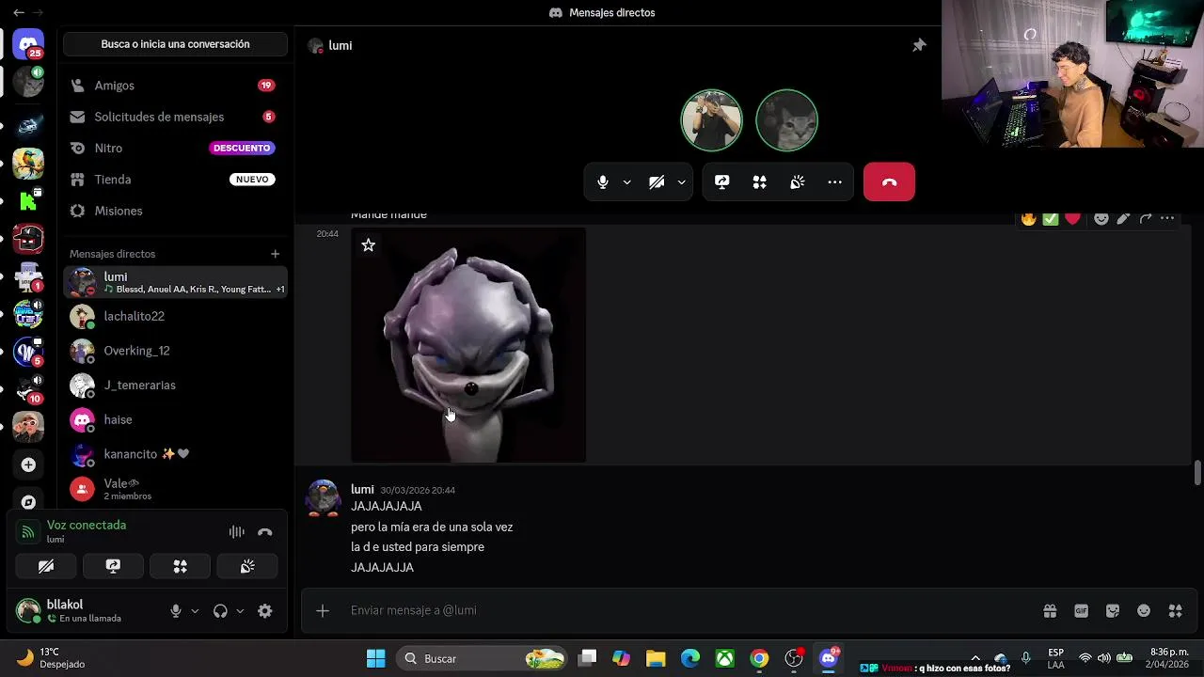Open the Nitro page
Screen dimensions: 1204x677
pyautogui.click(x=175, y=148)
